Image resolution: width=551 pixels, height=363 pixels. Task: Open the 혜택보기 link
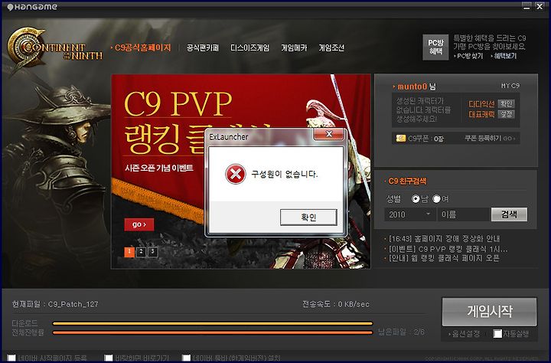(x=504, y=56)
